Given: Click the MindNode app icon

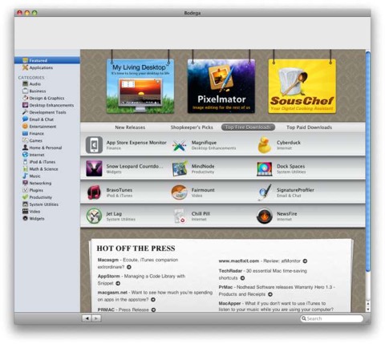Looking at the screenshot, I should click(x=180, y=168).
